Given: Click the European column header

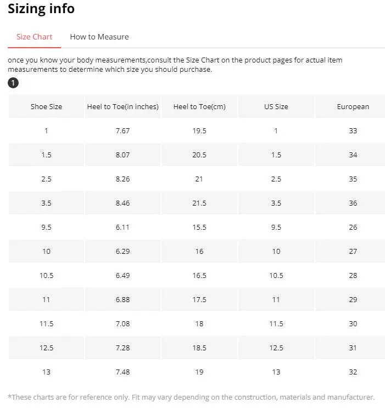Looking at the screenshot, I should pyautogui.click(x=353, y=106).
